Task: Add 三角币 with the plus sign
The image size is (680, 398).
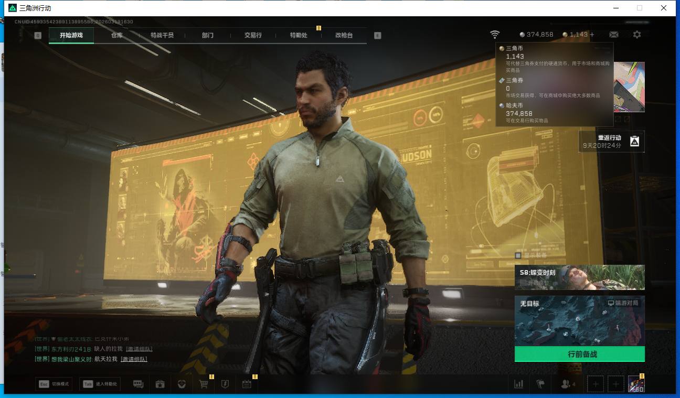Action: [x=592, y=35]
